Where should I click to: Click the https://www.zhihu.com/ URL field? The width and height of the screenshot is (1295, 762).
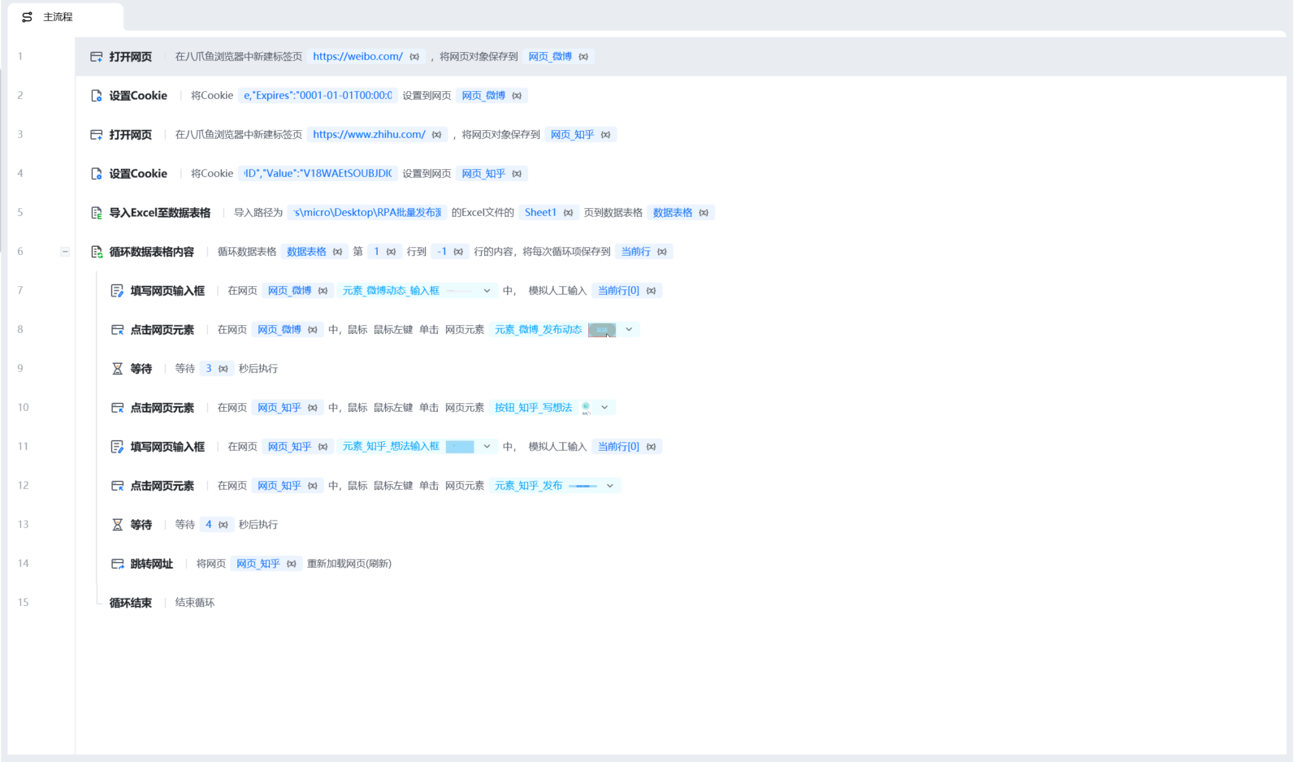coord(369,135)
